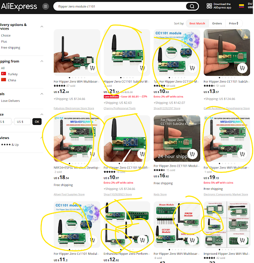This screenshot has height=263, width=254.
Task: Select the Free shipping filter option
Action: pyautogui.click(x=11, y=48)
